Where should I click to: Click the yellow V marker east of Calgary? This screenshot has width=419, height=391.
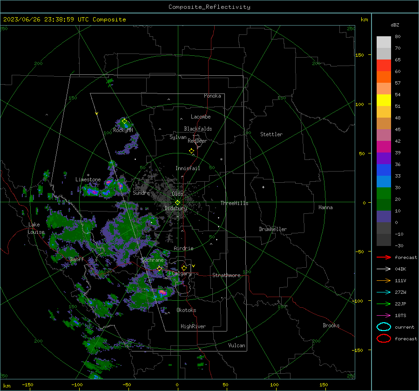coord(193,266)
